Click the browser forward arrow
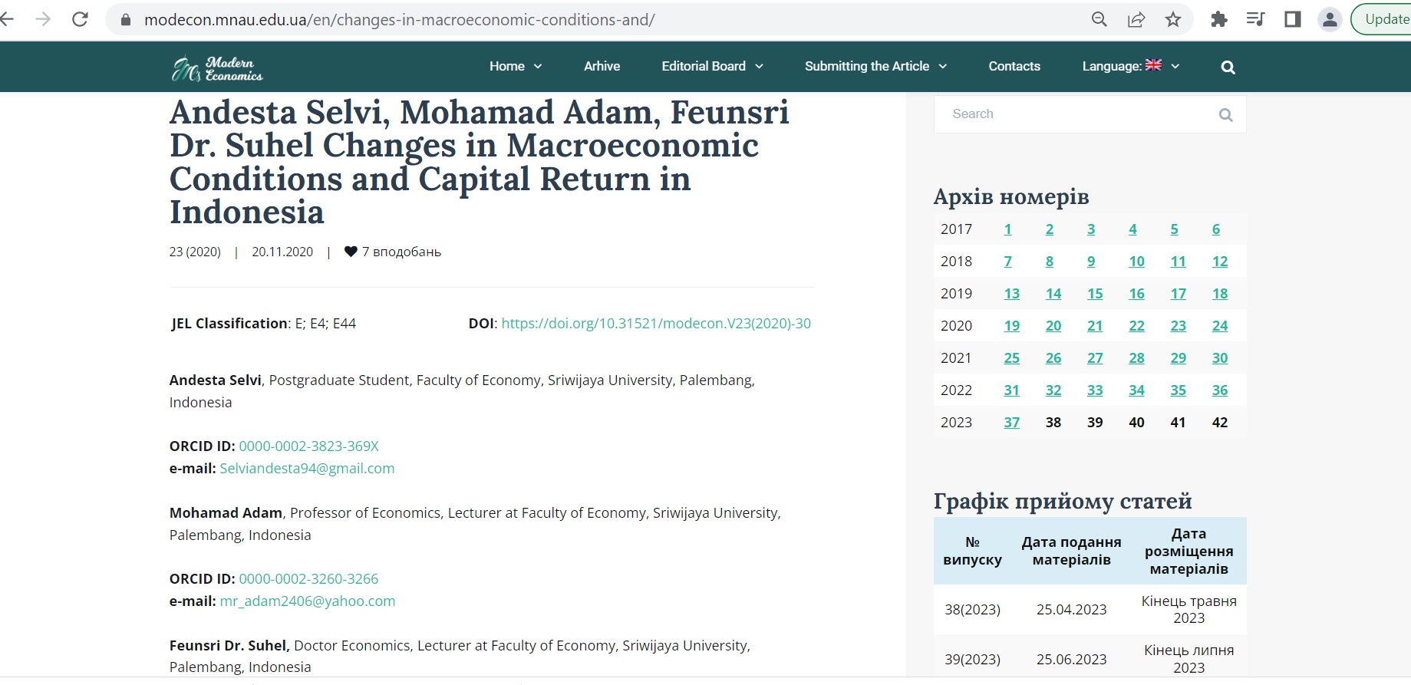 point(43,19)
